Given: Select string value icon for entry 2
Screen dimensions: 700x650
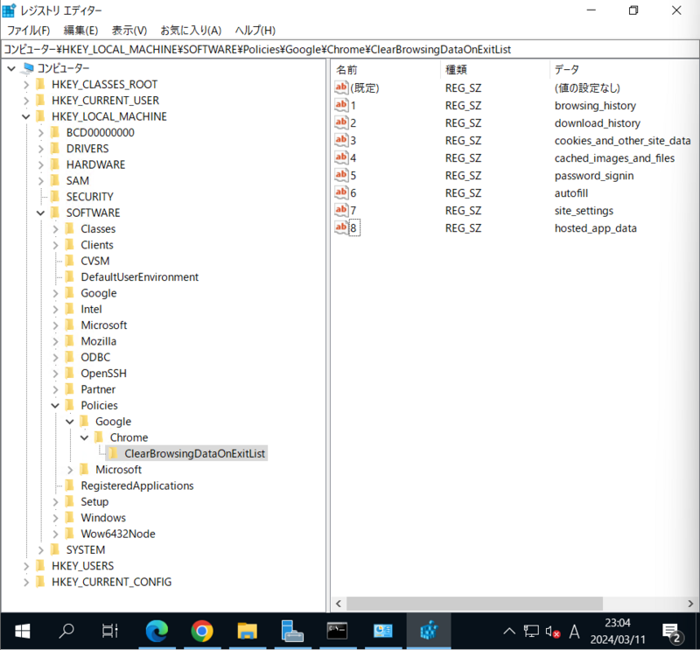Looking at the screenshot, I should point(341,122).
